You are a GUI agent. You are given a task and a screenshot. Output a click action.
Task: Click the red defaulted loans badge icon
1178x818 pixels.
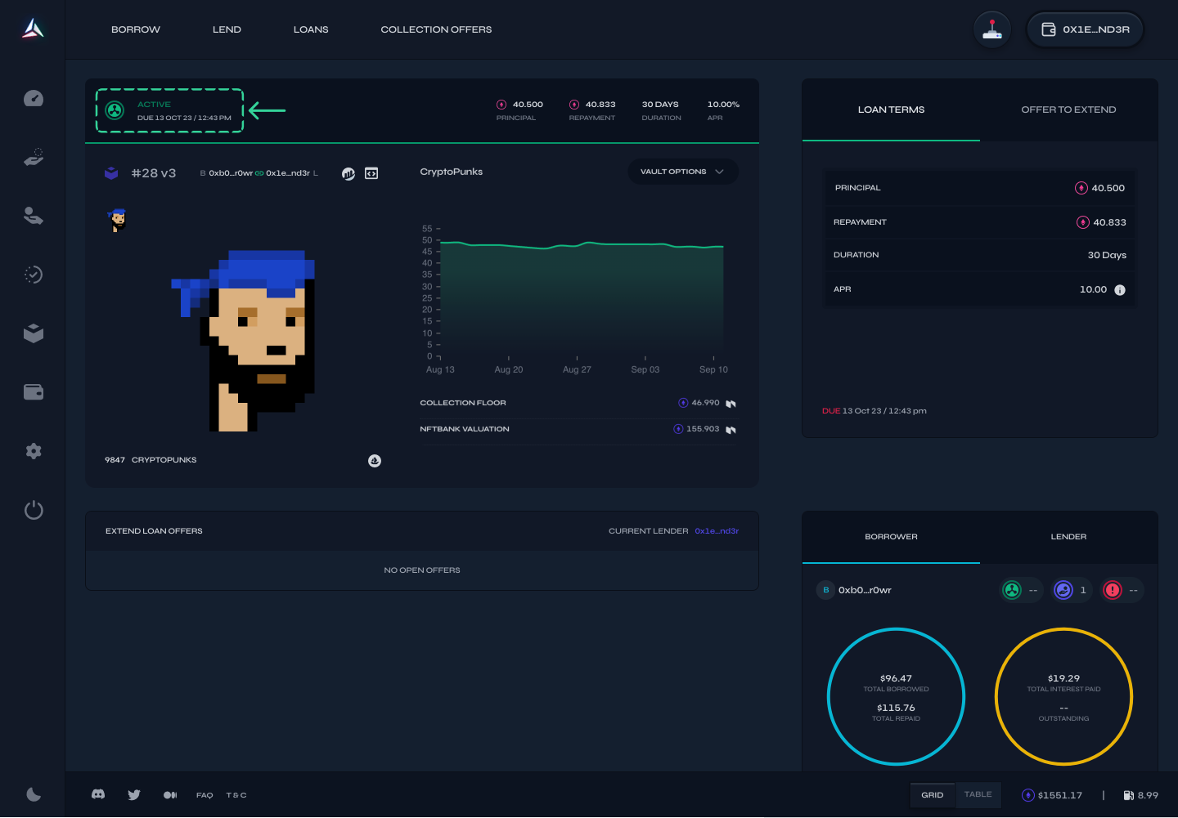1113,590
